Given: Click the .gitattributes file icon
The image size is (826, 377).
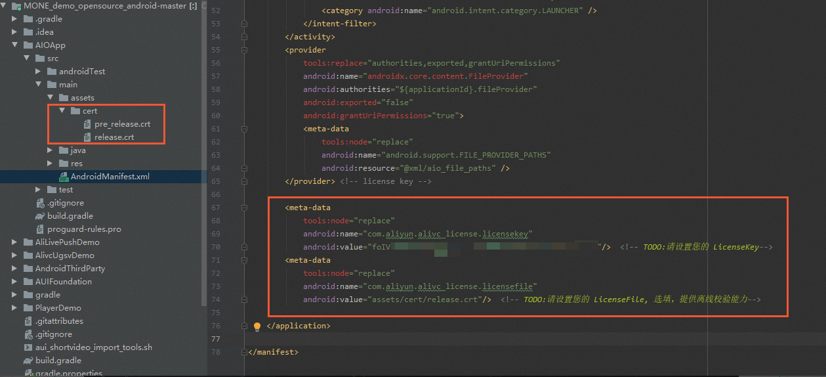Looking at the screenshot, I should click(x=28, y=321).
